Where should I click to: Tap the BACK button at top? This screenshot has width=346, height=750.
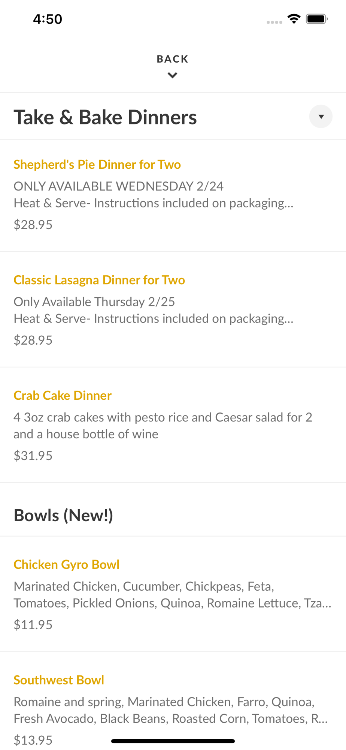pyautogui.click(x=172, y=59)
